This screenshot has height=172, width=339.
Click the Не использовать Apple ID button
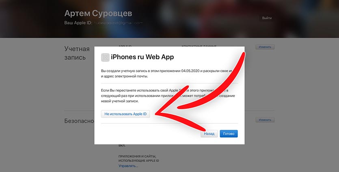(x=125, y=114)
